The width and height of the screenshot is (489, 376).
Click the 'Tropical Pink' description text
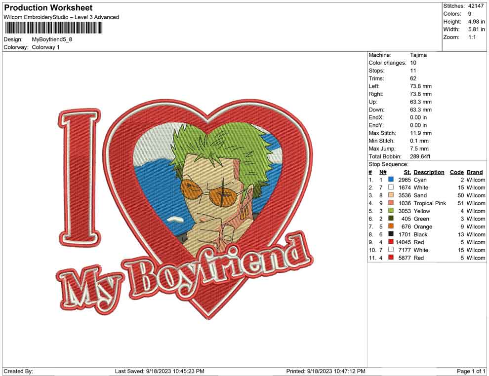[x=430, y=203]
